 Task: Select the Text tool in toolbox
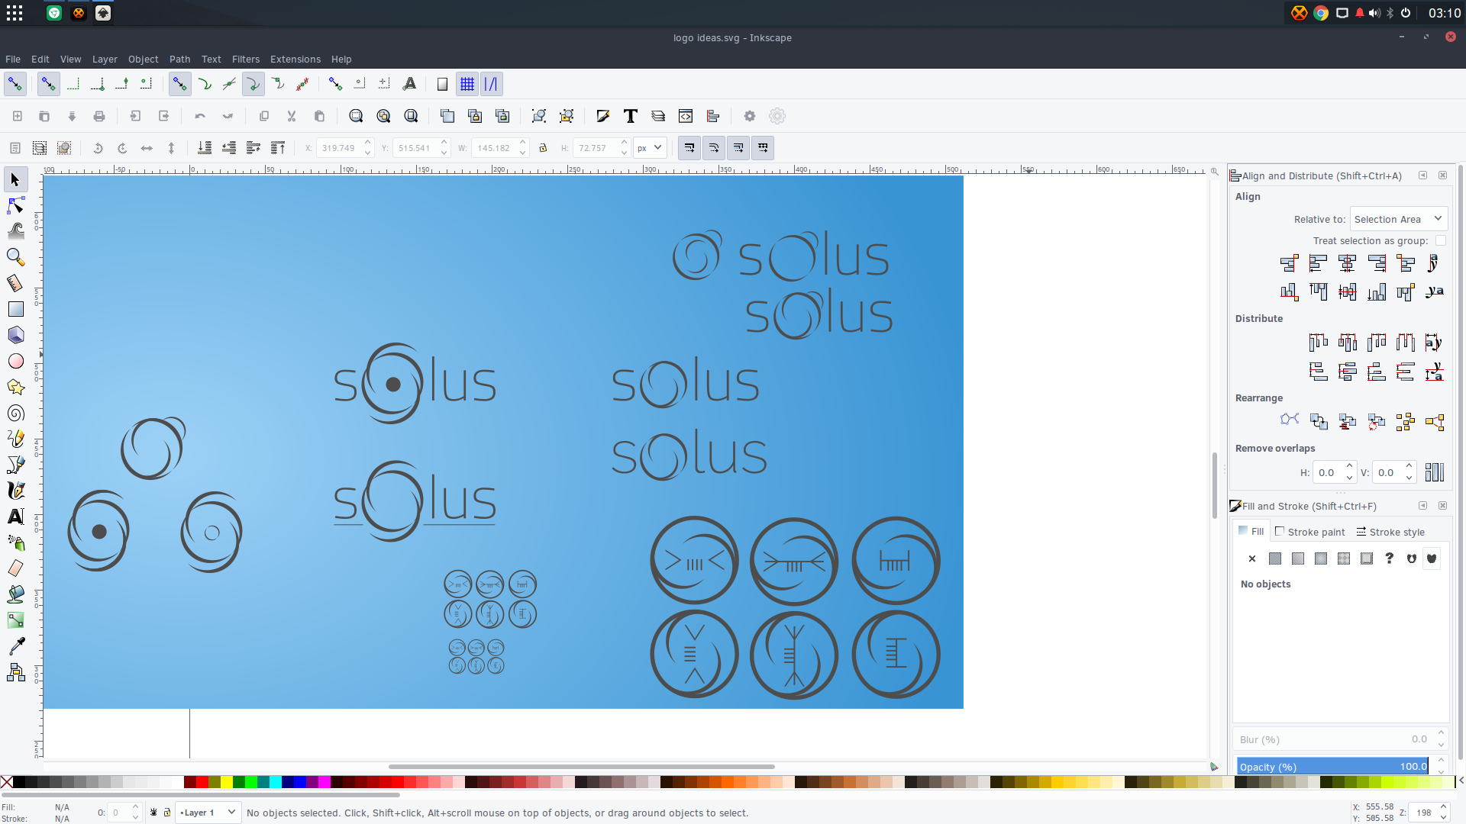(x=15, y=517)
